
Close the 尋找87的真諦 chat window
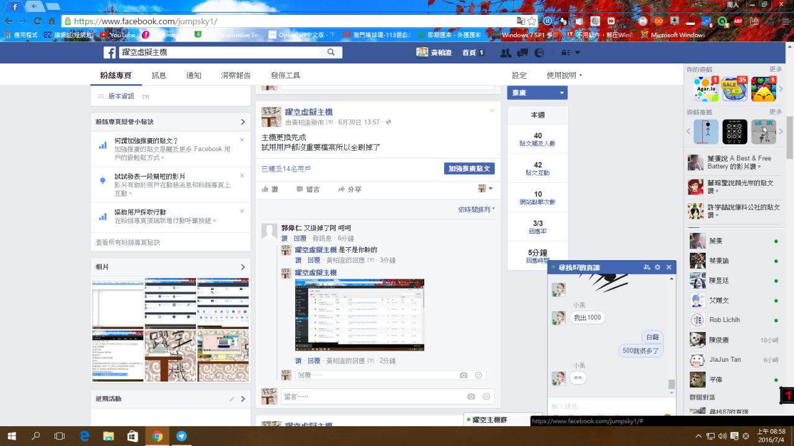pyautogui.click(x=669, y=267)
